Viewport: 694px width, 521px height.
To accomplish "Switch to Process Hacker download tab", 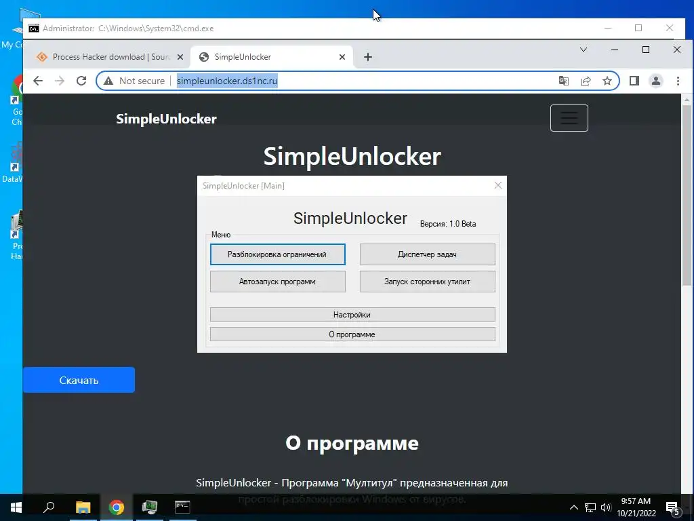I will pyautogui.click(x=105, y=57).
